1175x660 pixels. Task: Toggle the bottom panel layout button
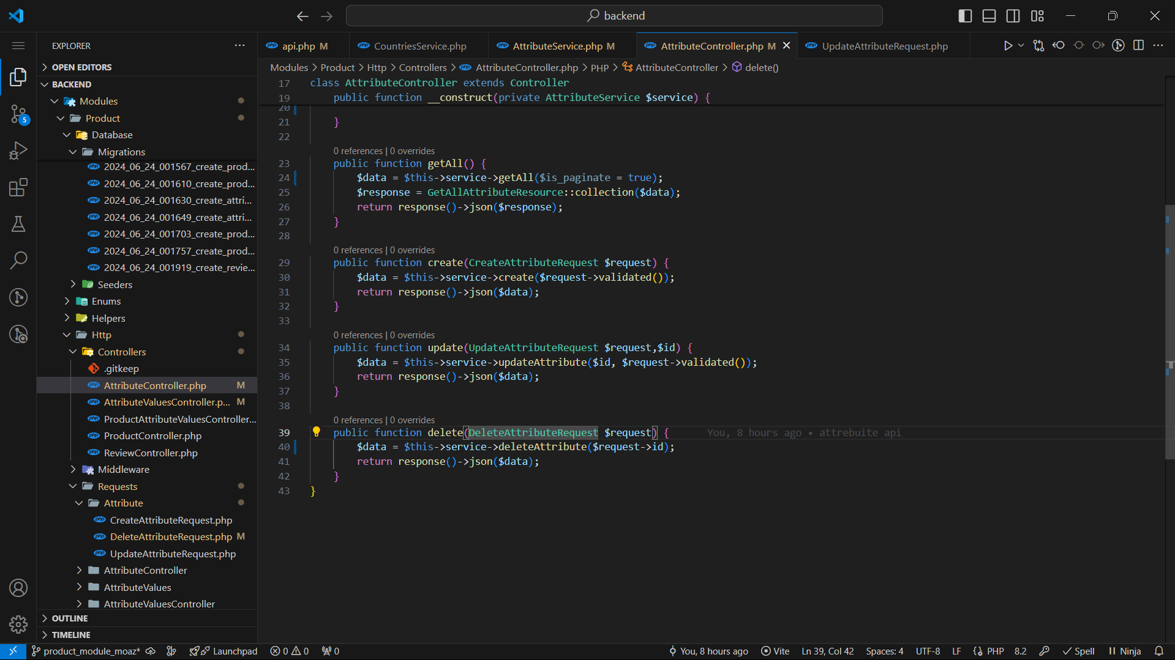(x=989, y=16)
